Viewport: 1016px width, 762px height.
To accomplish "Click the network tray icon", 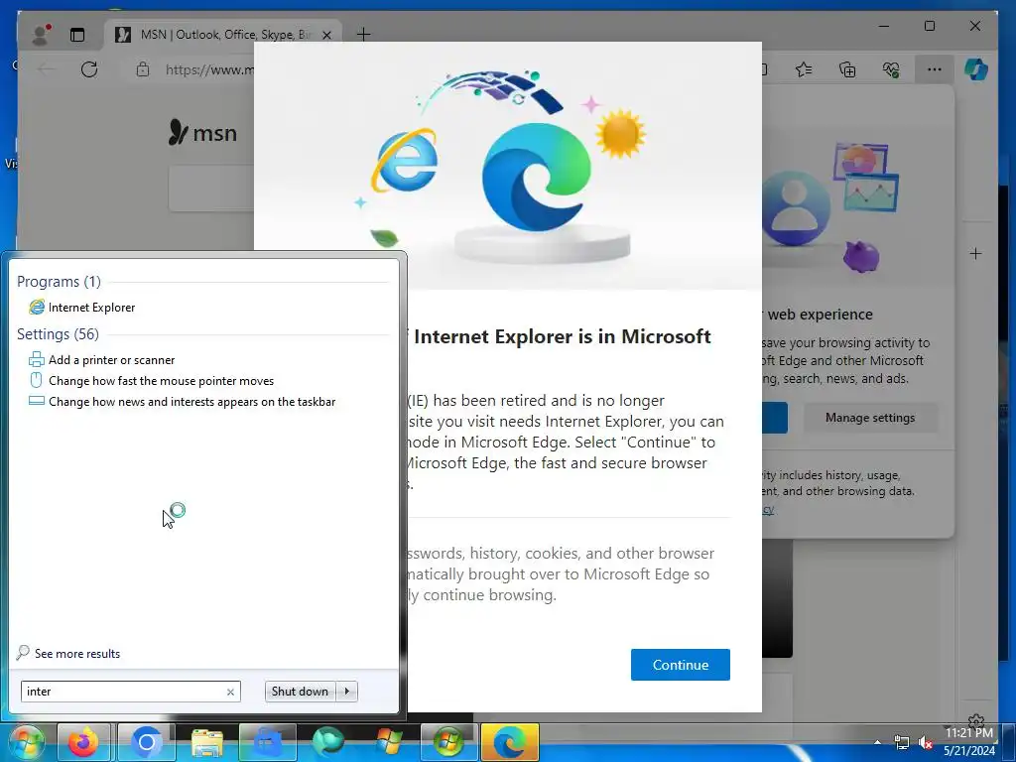I will (x=901, y=742).
